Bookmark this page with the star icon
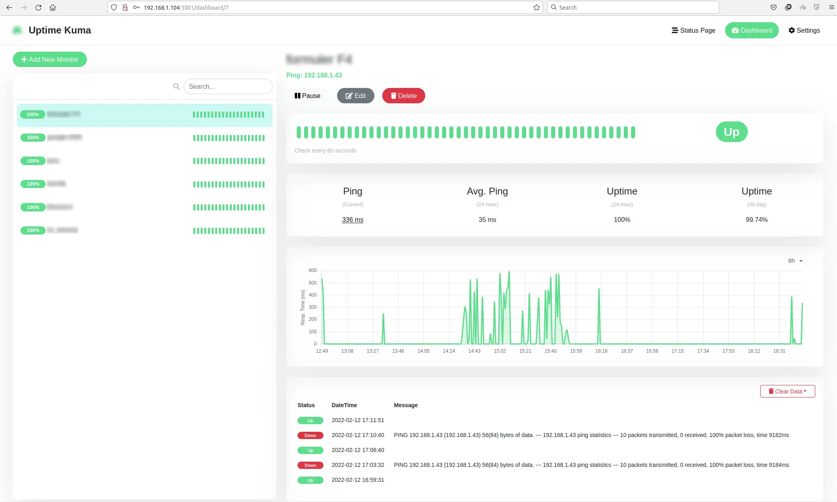837x502 pixels. click(x=536, y=8)
